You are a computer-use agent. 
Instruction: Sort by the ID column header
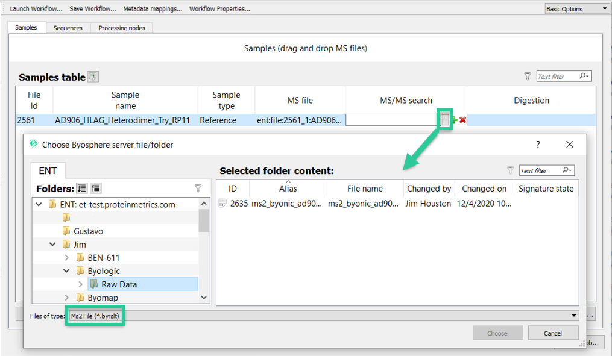pyautogui.click(x=233, y=189)
